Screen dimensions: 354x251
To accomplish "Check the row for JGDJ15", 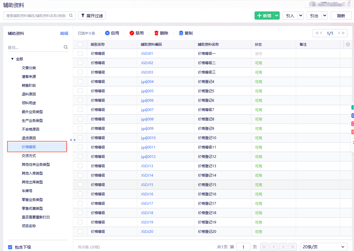I will pyautogui.click(x=80, y=185).
